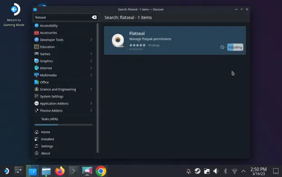Expand the Plasma Addons chevron
The image size is (282, 177).
point(91,110)
